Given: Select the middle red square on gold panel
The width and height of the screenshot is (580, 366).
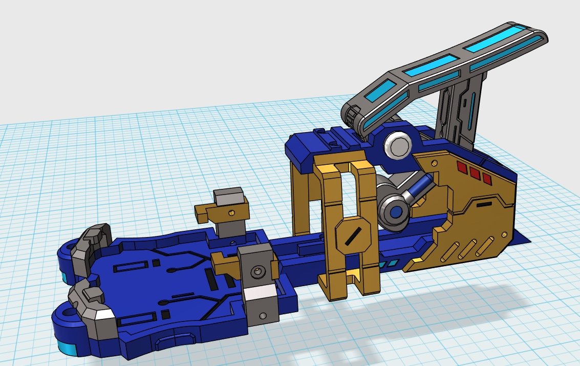Looking at the screenshot, I should click(x=475, y=173).
